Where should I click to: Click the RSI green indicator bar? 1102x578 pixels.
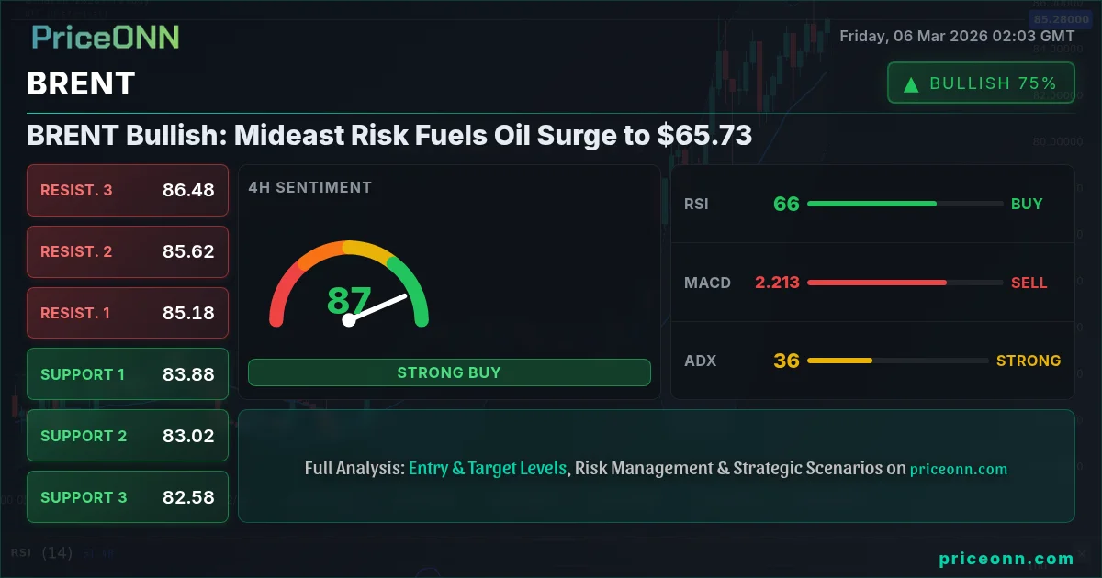871,204
